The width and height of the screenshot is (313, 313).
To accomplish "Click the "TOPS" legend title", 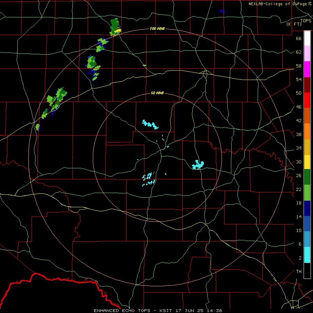I will click(306, 21).
